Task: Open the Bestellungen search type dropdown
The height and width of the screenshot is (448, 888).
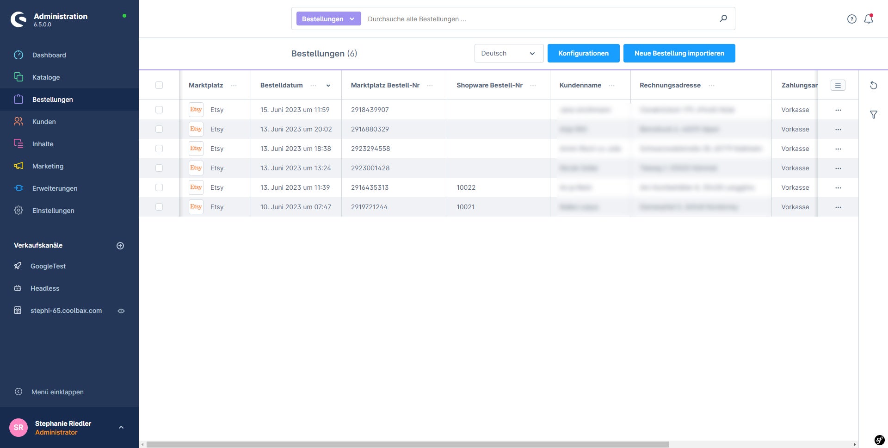Action: [x=328, y=19]
